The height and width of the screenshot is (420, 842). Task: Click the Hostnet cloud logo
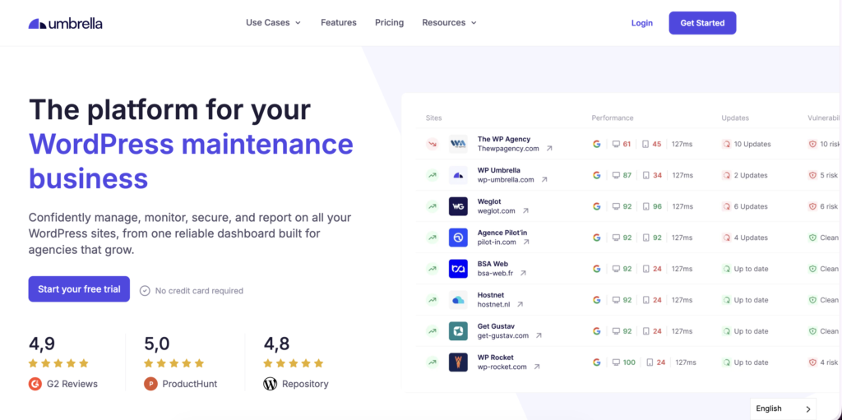coord(458,300)
